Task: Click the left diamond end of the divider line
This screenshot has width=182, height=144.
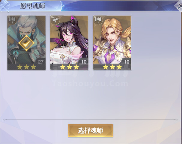Action: [x=4, y=120]
